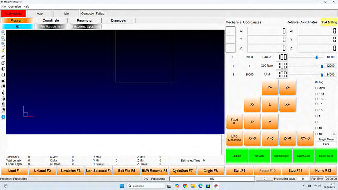Choose the 0.01 step radio button
The height and width of the screenshot is (190, 338).
pyautogui.click(x=317, y=94)
